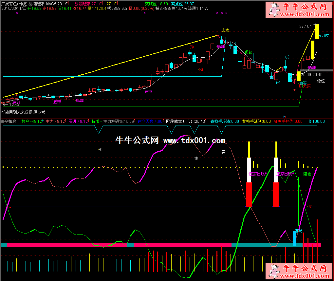Screen dimensions: 334x281
Task: Click the 低位 label
Action: (x=321, y=81)
